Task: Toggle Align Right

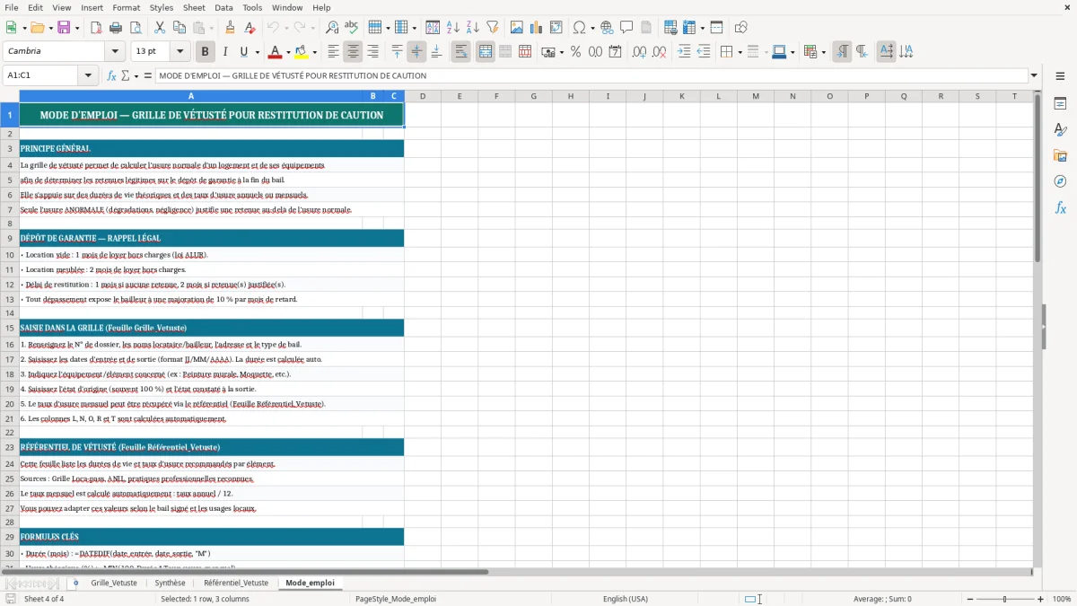Action: tap(372, 52)
